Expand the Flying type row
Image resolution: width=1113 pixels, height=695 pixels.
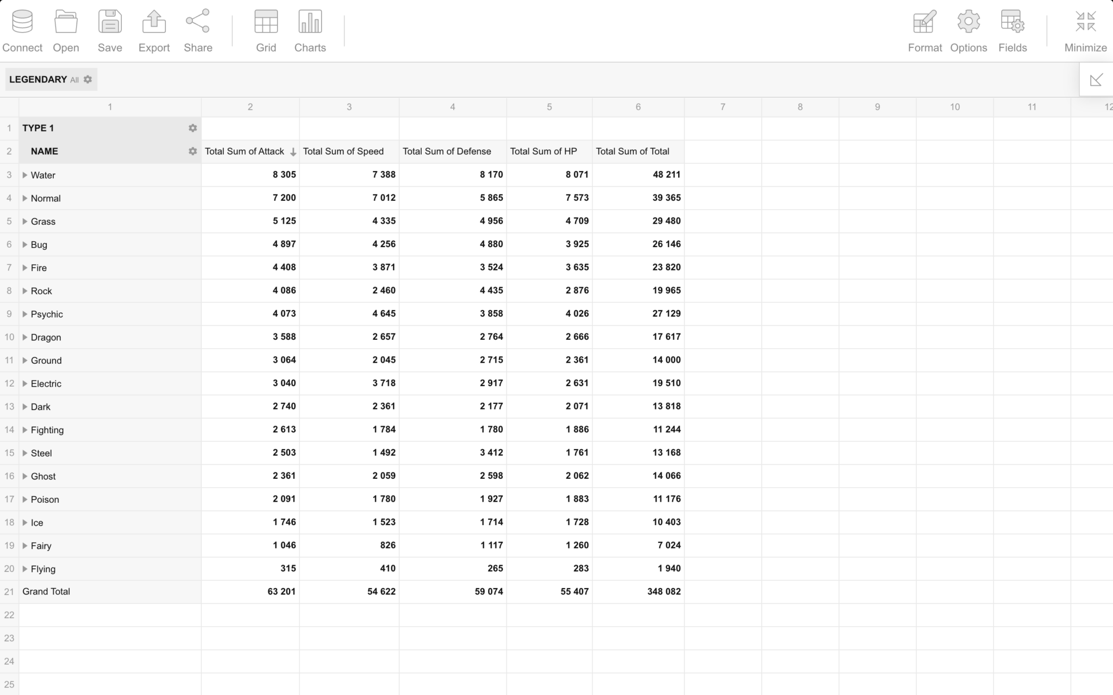25,568
